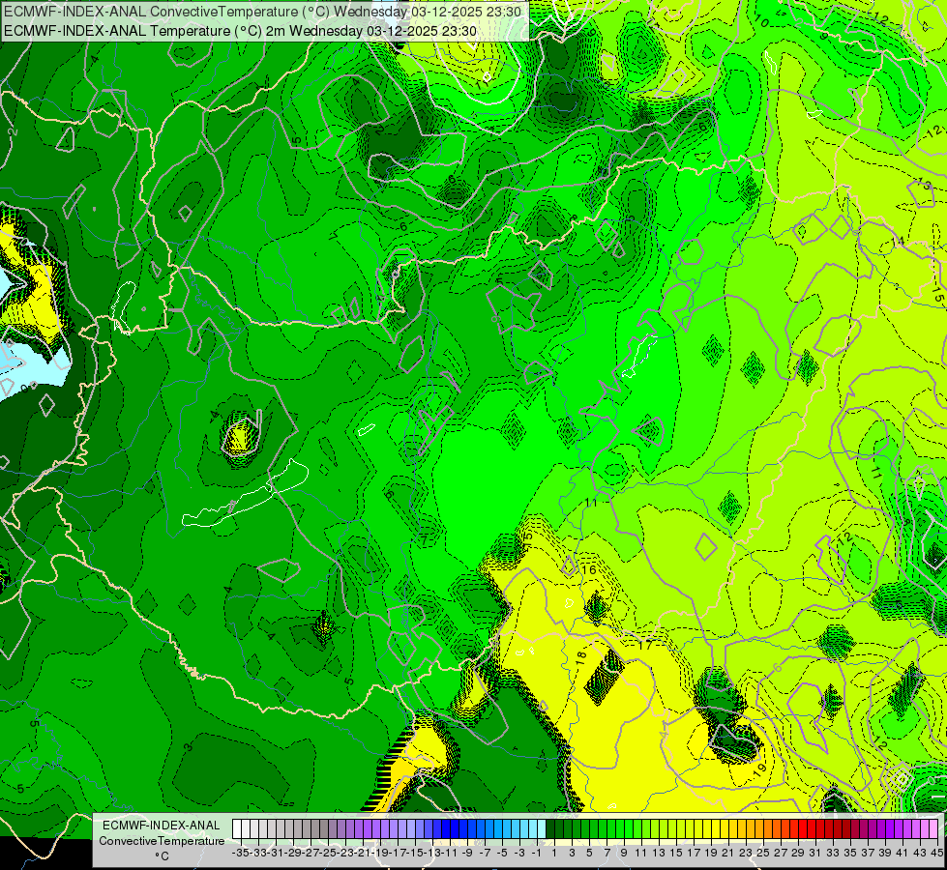Click the '21' legend scale label

point(729,853)
